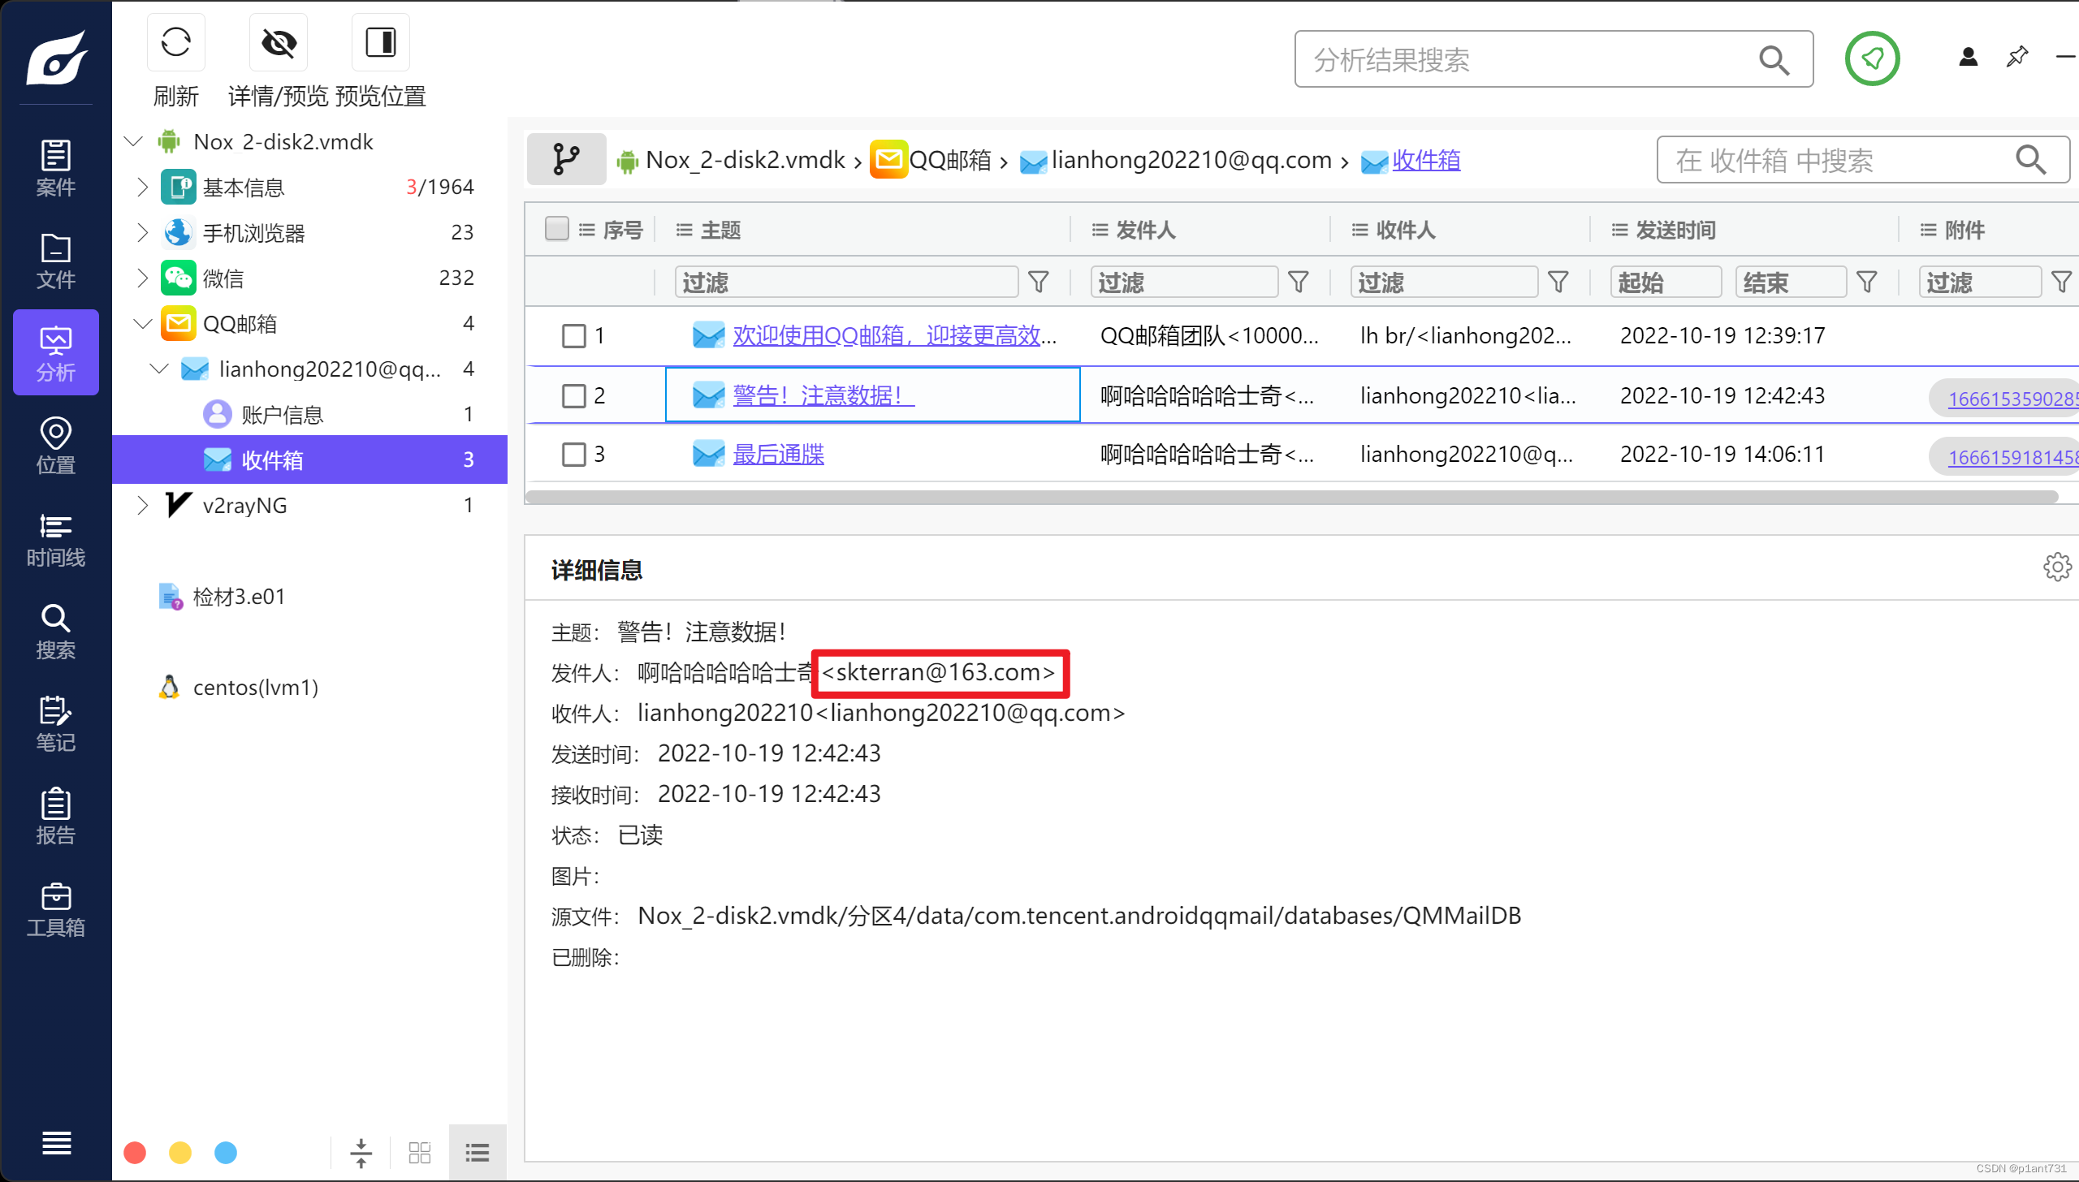Image resolution: width=2079 pixels, height=1182 pixels.
Task: Open the detail panel settings gear
Action: pyautogui.click(x=2056, y=567)
